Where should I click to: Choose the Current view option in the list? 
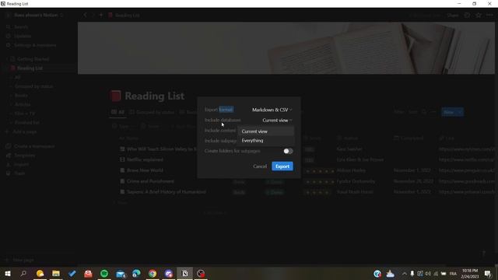[x=265, y=131]
